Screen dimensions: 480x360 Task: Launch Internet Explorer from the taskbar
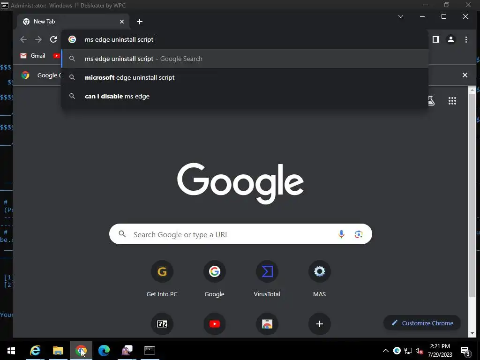click(x=35, y=351)
